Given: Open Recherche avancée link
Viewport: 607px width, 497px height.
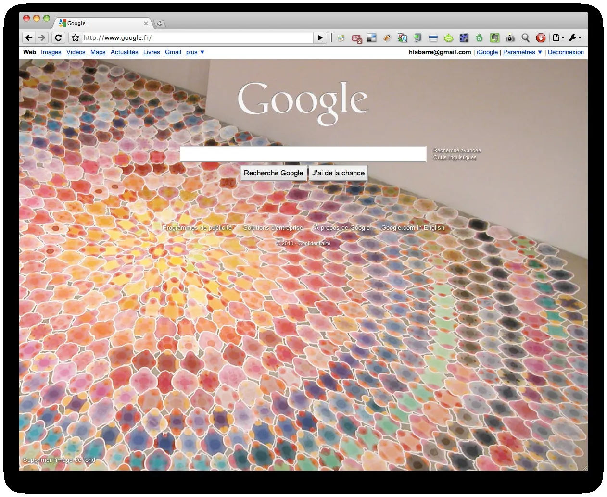Looking at the screenshot, I should tap(457, 150).
